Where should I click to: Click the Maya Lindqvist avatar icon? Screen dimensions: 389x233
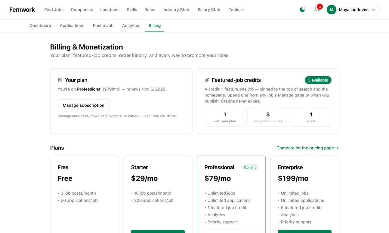[x=332, y=10]
